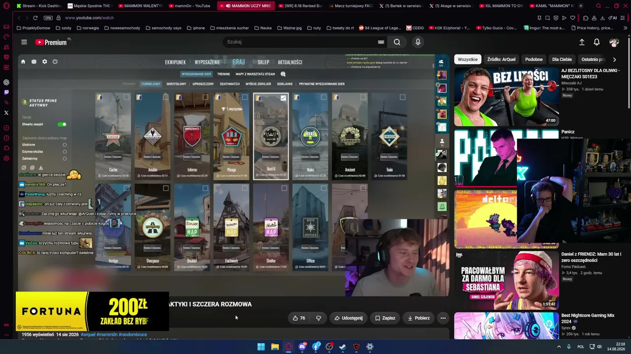Show more bookmarks with the chevron

tap(626, 28)
